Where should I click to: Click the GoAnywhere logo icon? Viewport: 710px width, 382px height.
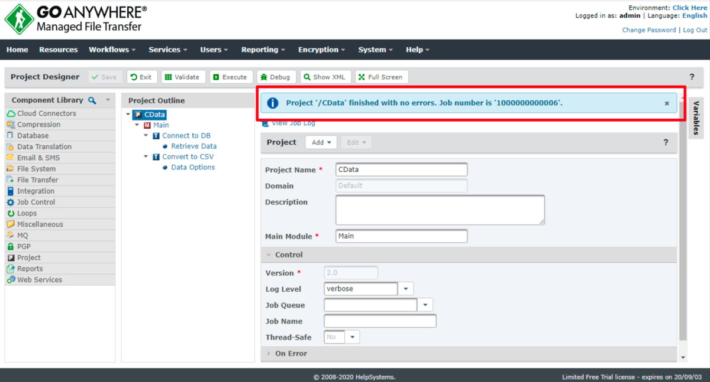[20, 19]
